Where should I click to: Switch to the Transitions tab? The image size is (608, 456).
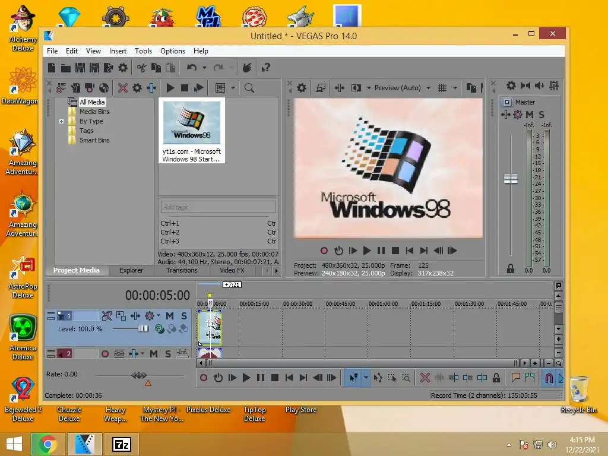(x=182, y=270)
